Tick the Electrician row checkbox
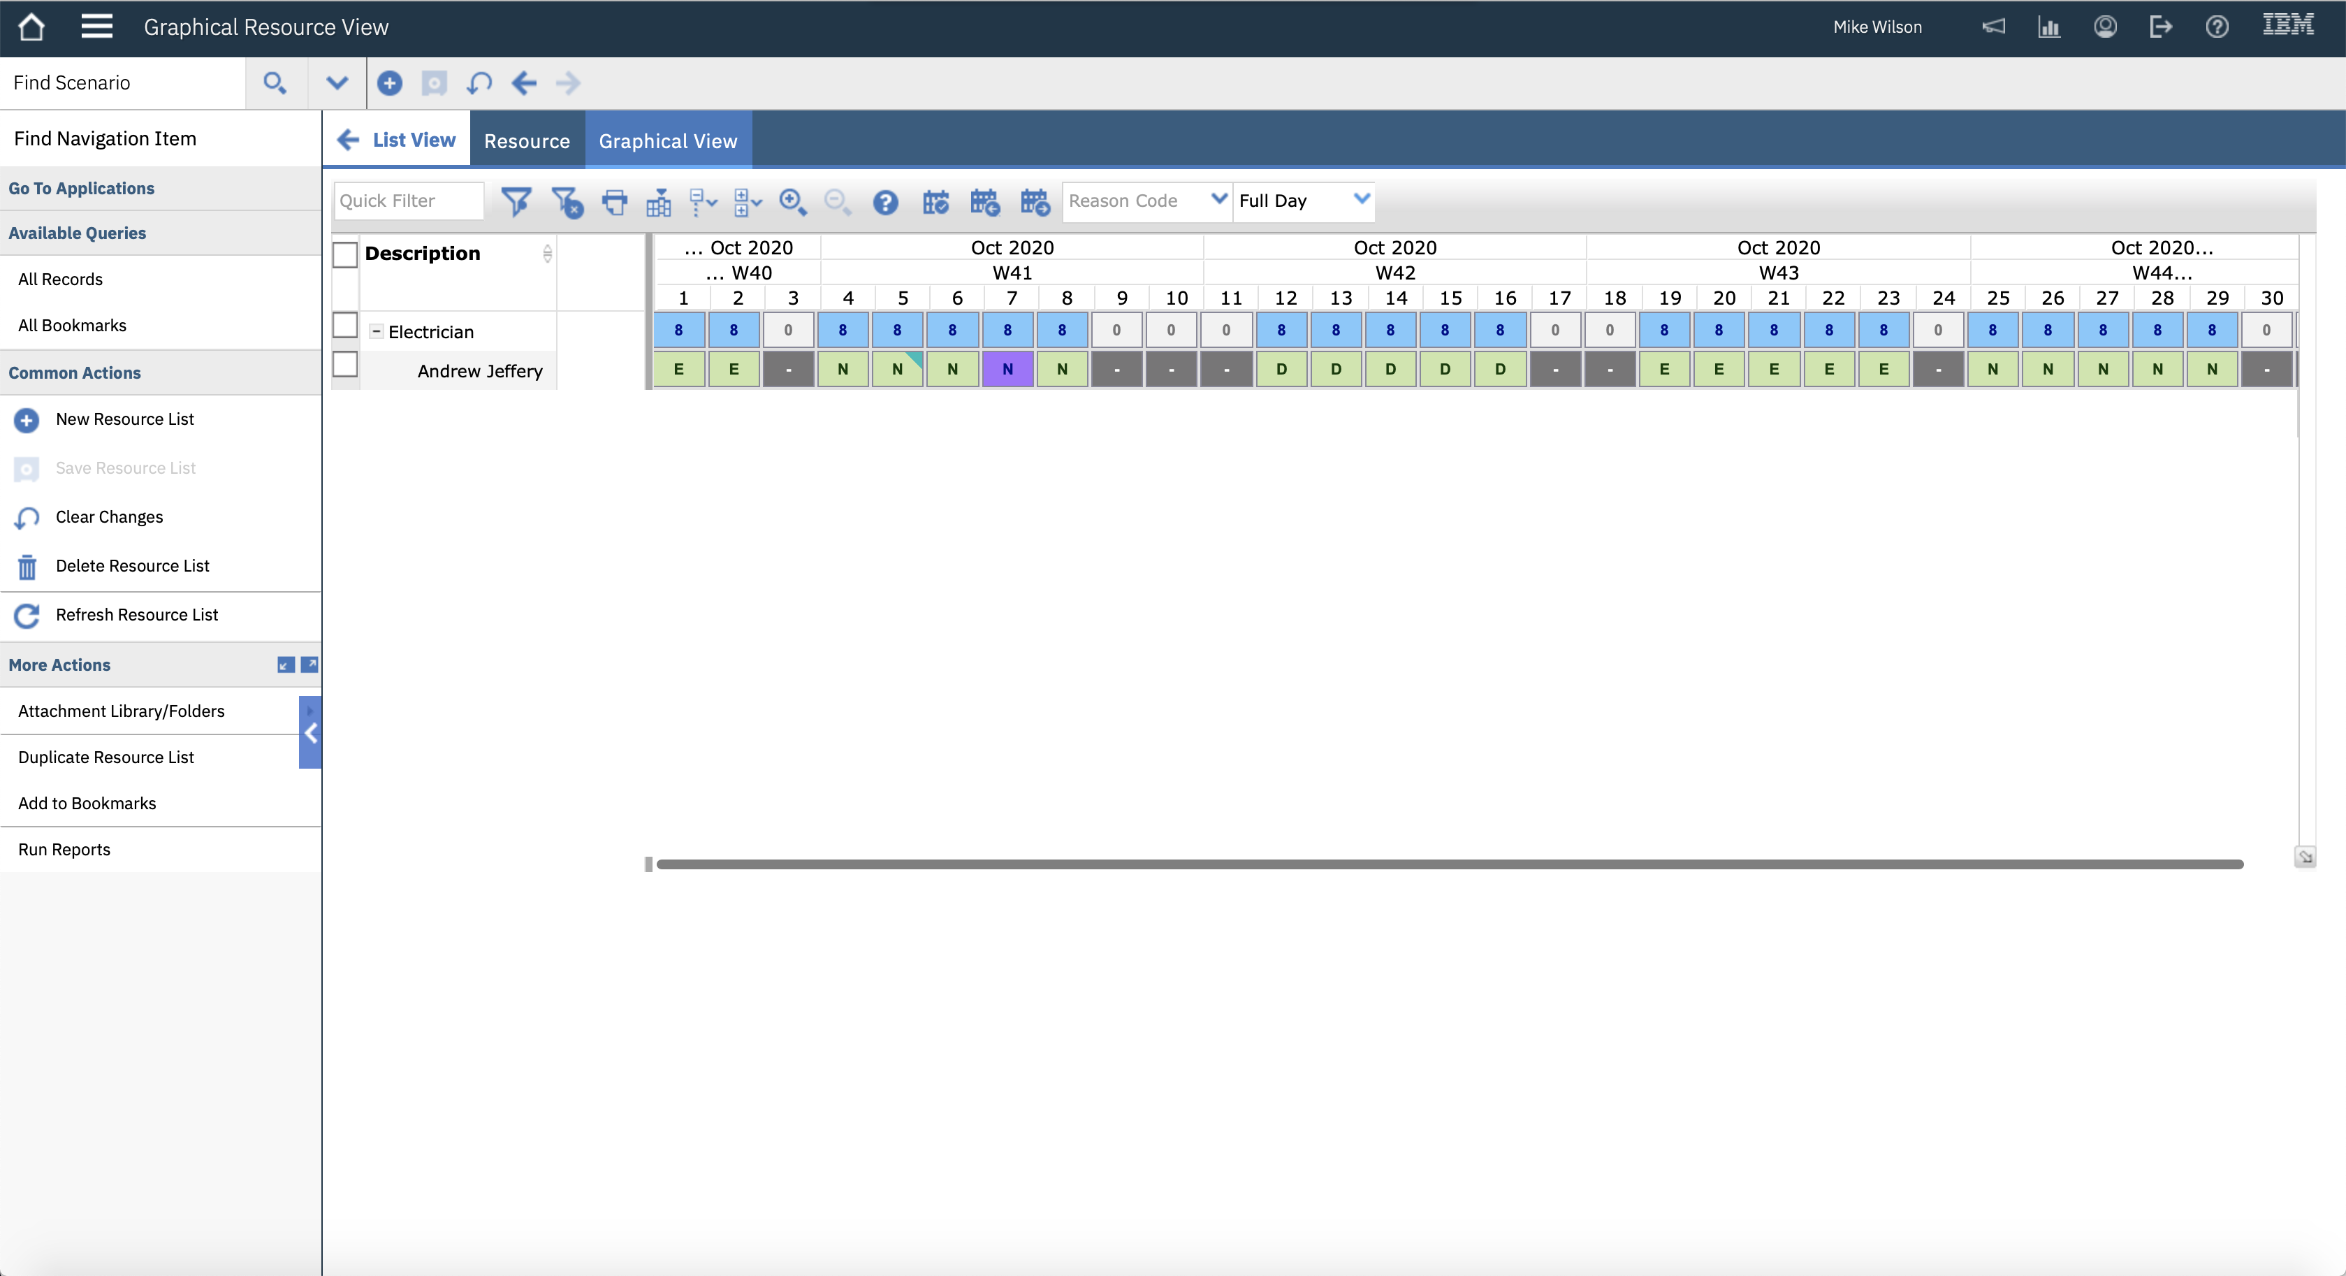Viewport: 2346px width, 1276px height. [345, 325]
